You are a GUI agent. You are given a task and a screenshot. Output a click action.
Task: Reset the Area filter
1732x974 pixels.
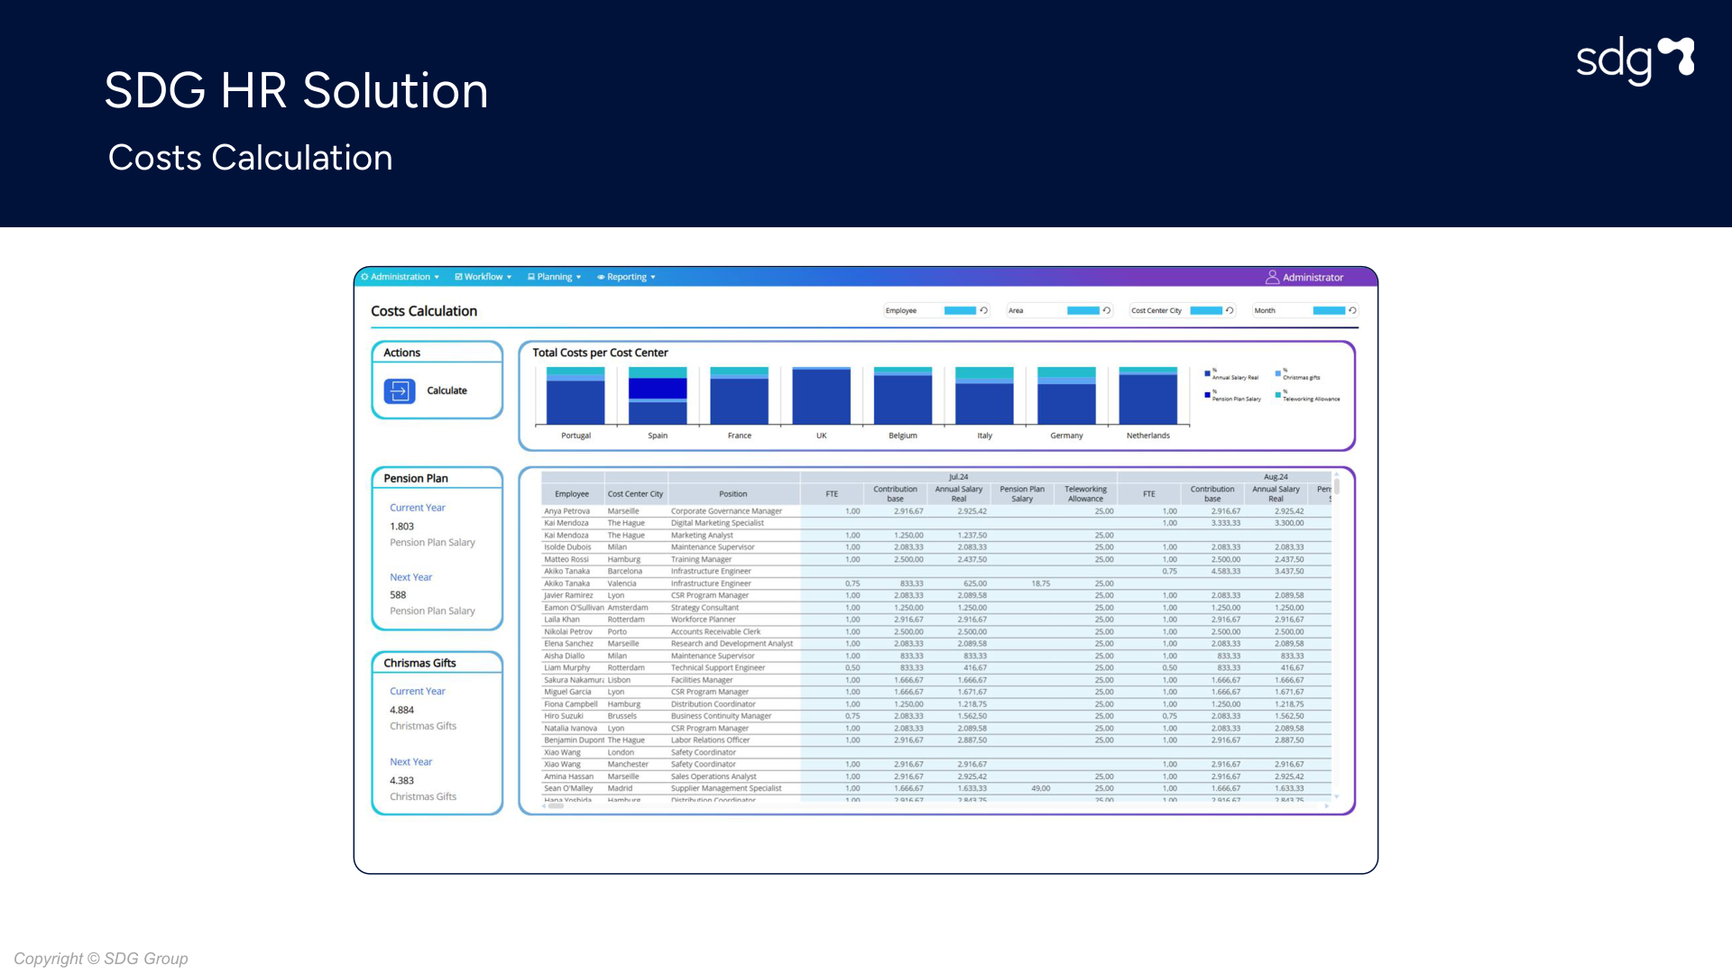coord(1107,310)
